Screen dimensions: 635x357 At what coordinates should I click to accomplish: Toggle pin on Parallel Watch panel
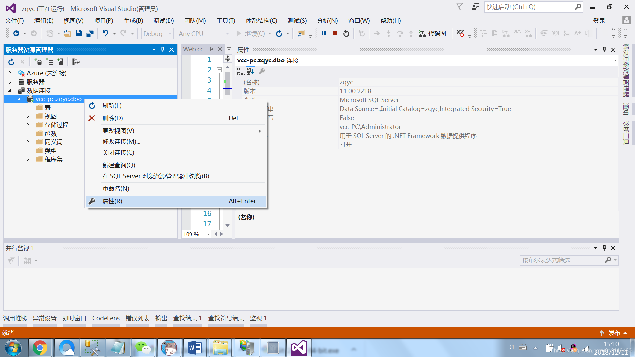[604, 248]
